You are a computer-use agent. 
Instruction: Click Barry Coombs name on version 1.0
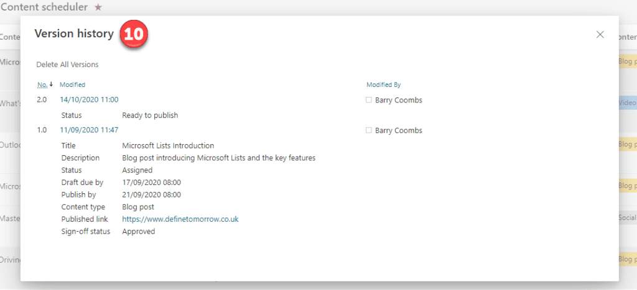pos(399,130)
